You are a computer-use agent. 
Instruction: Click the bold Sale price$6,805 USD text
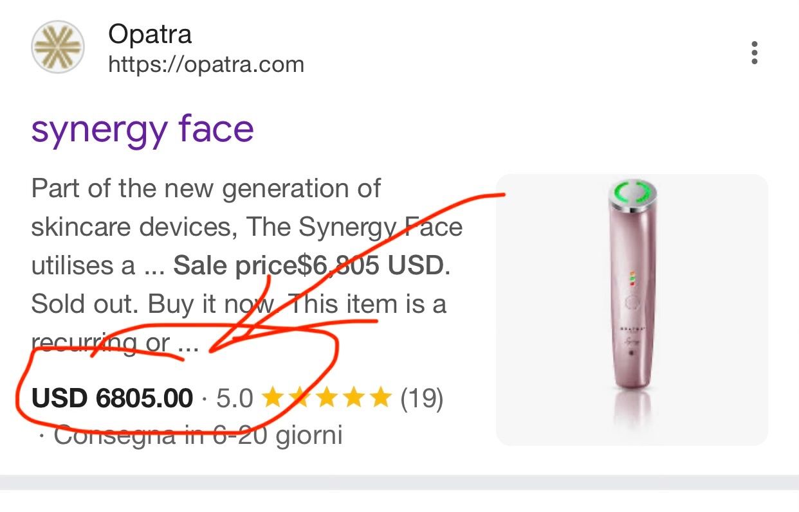308,265
